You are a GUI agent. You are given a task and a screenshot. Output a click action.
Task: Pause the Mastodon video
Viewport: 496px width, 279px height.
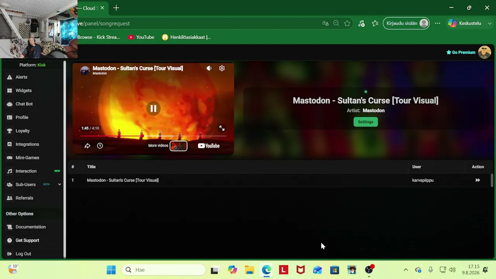point(153,109)
